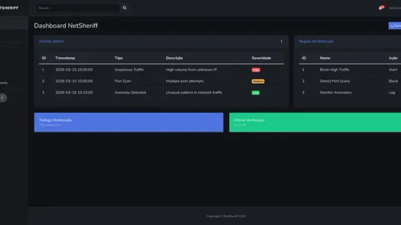
Task: Click the Tipo column header
Action: pyautogui.click(x=118, y=58)
